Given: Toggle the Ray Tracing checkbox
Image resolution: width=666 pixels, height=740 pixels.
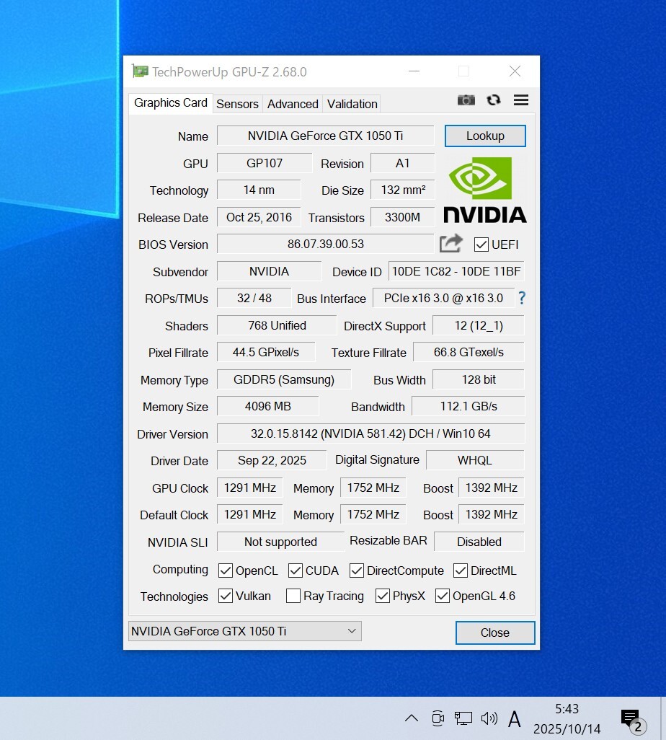Looking at the screenshot, I should 293,596.
